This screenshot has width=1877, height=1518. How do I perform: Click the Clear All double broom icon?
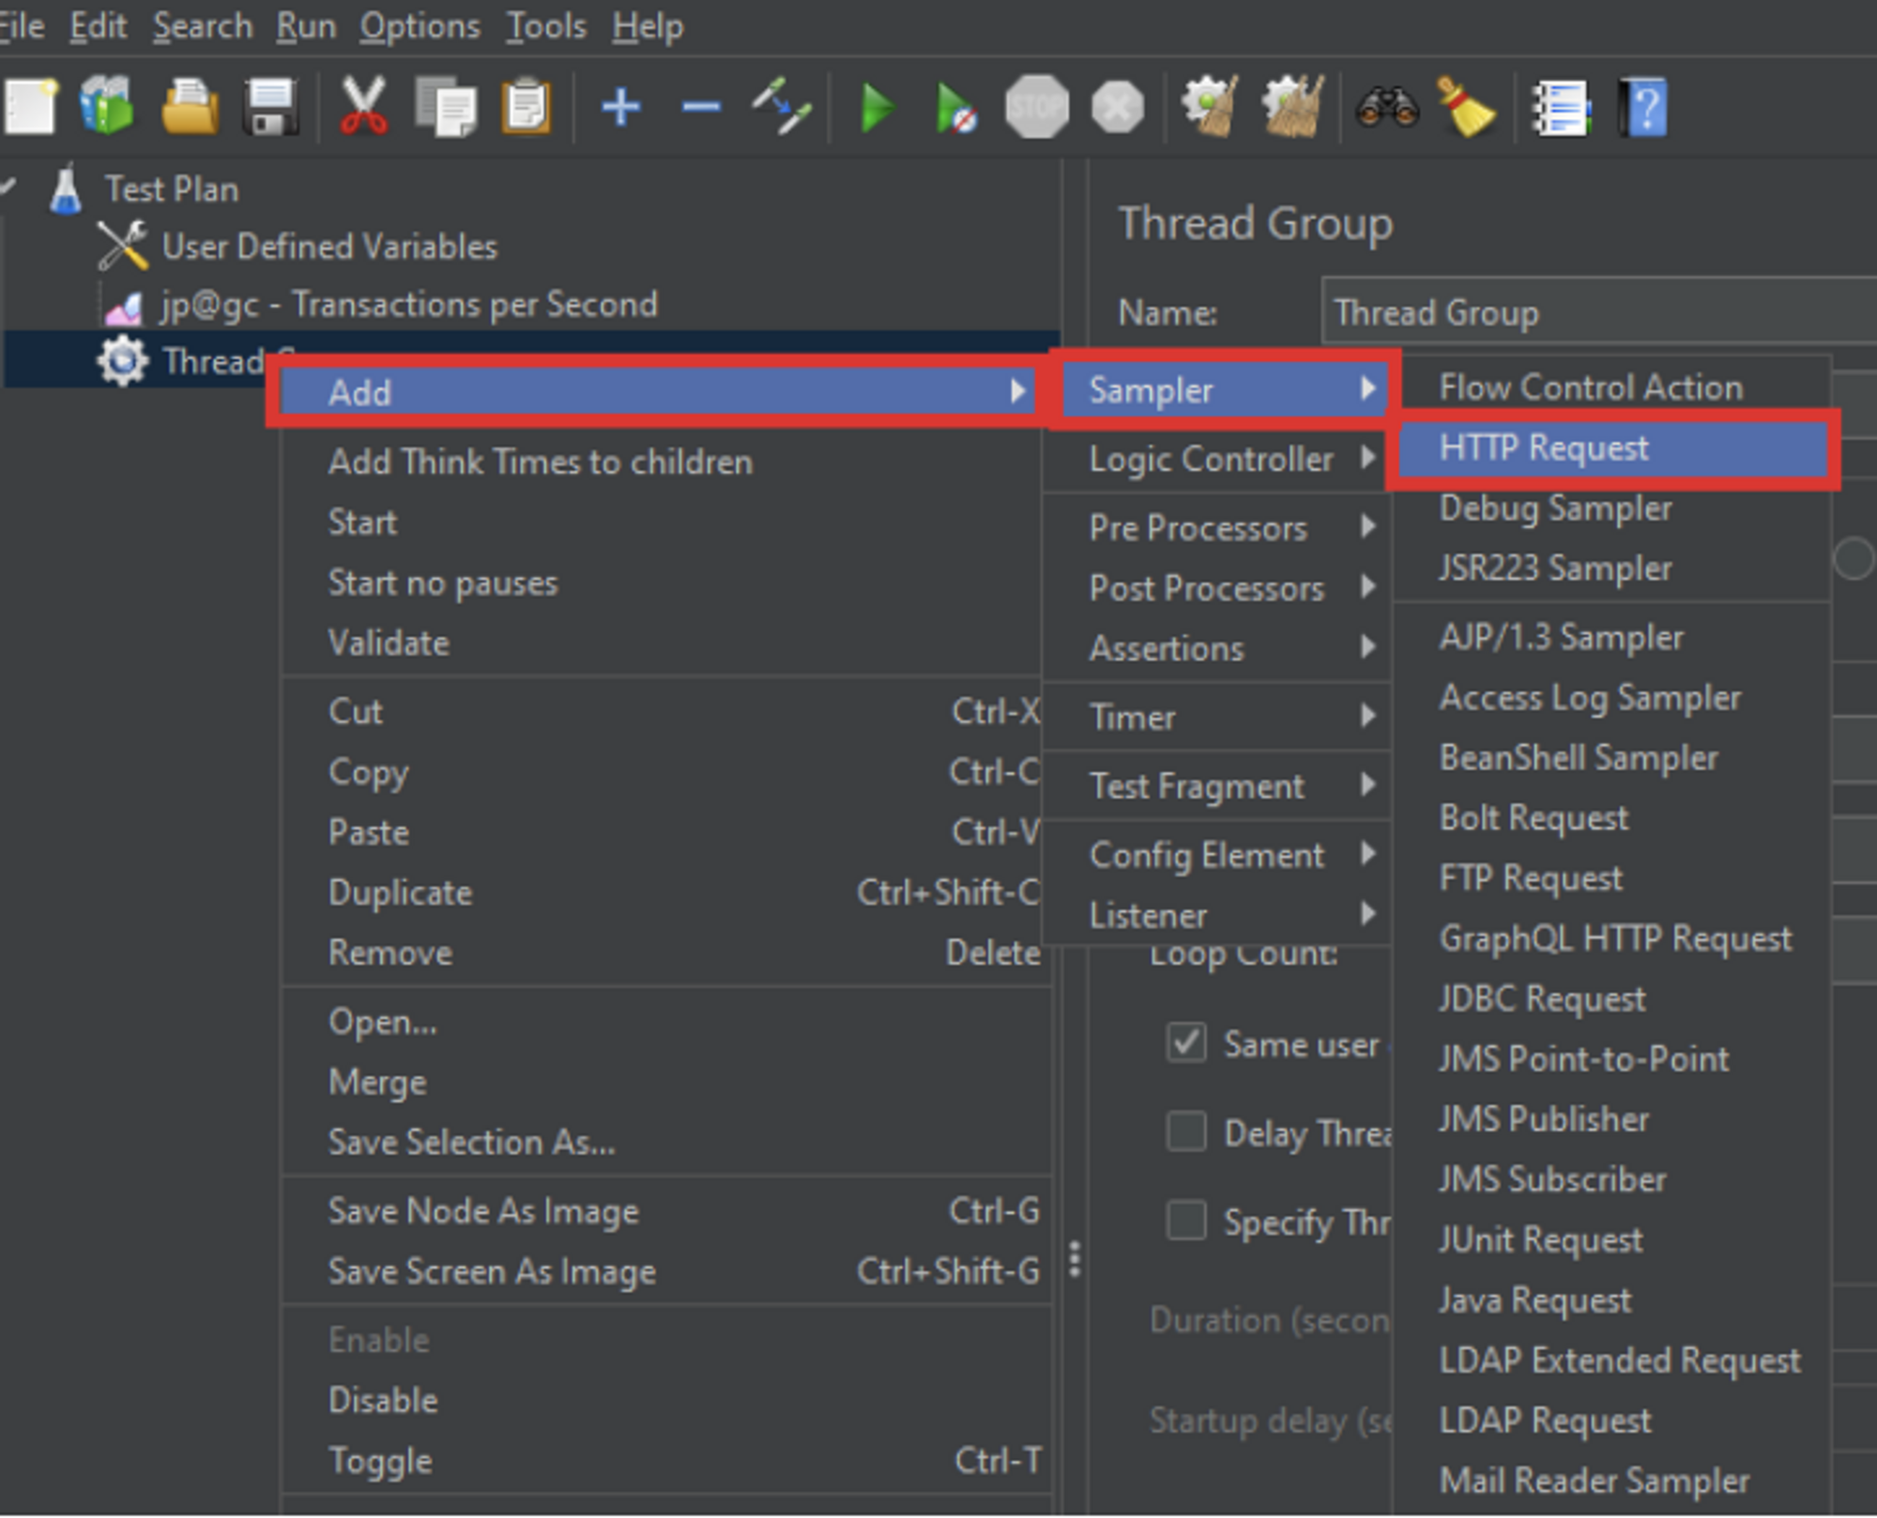click(x=1293, y=108)
